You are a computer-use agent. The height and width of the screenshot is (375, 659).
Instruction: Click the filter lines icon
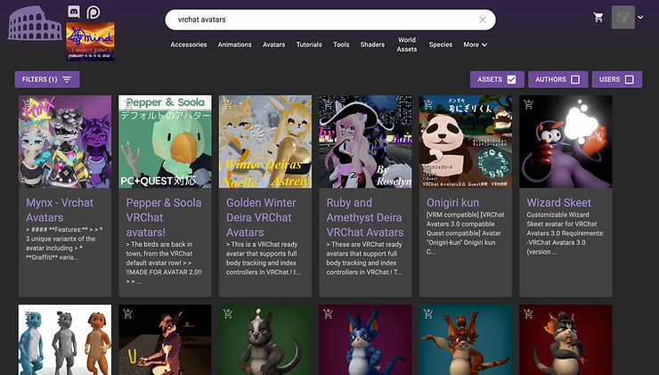pos(67,79)
